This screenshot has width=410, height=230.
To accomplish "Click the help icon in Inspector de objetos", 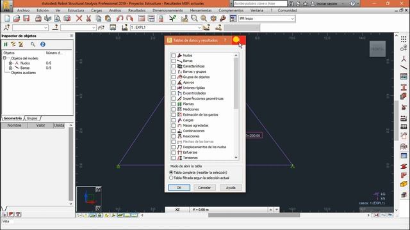I will tap(43, 44).
